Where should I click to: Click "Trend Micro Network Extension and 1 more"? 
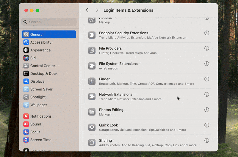pyautogui.click(x=130, y=99)
